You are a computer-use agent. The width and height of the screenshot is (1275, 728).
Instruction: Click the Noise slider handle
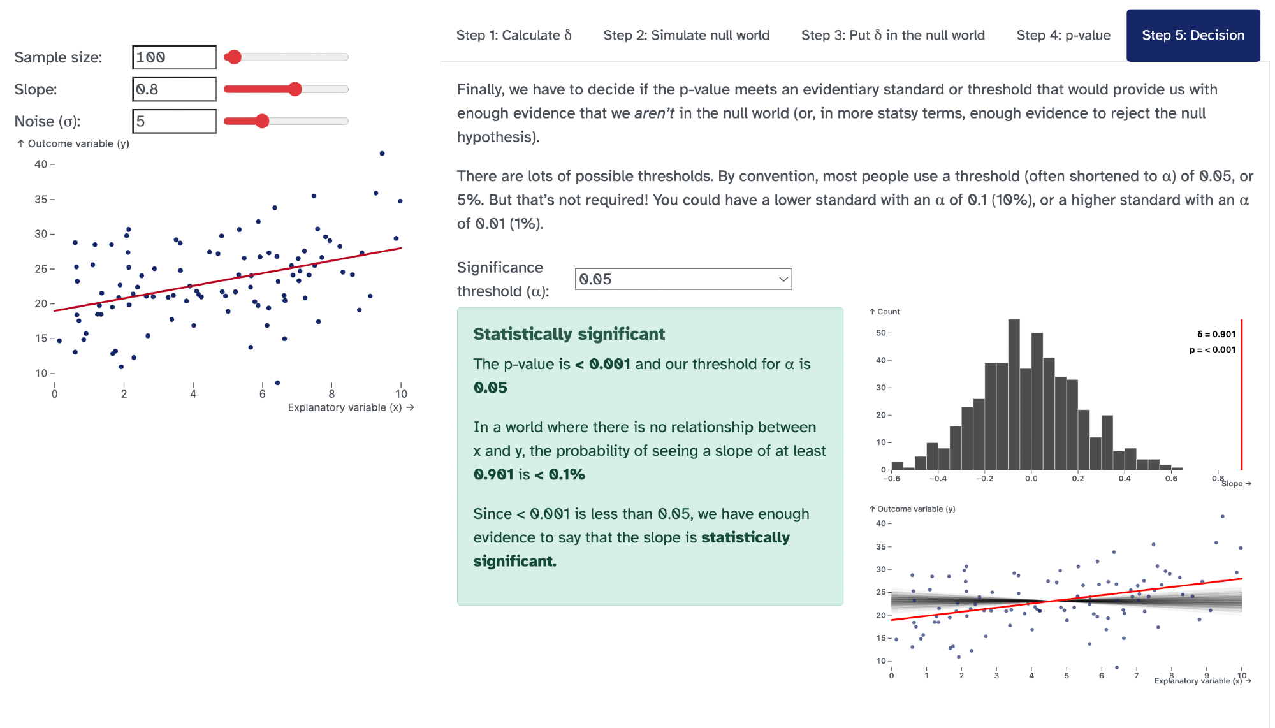click(262, 121)
